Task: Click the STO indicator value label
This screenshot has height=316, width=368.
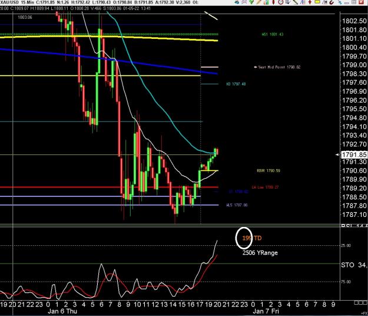Action: pyautogui.click(x=354, y=265)
